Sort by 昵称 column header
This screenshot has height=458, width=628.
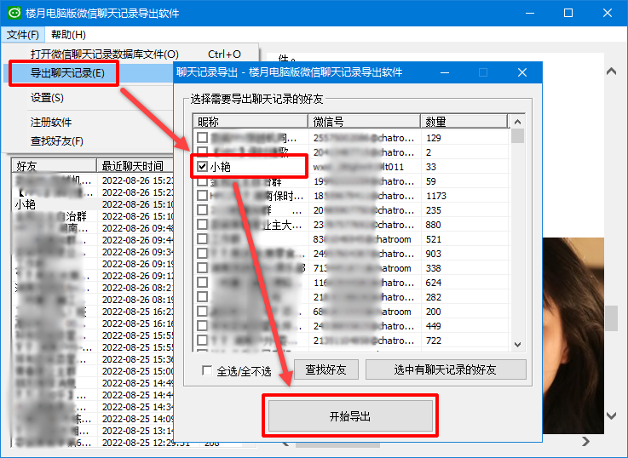pyautogui.click(x=251, y=121)
